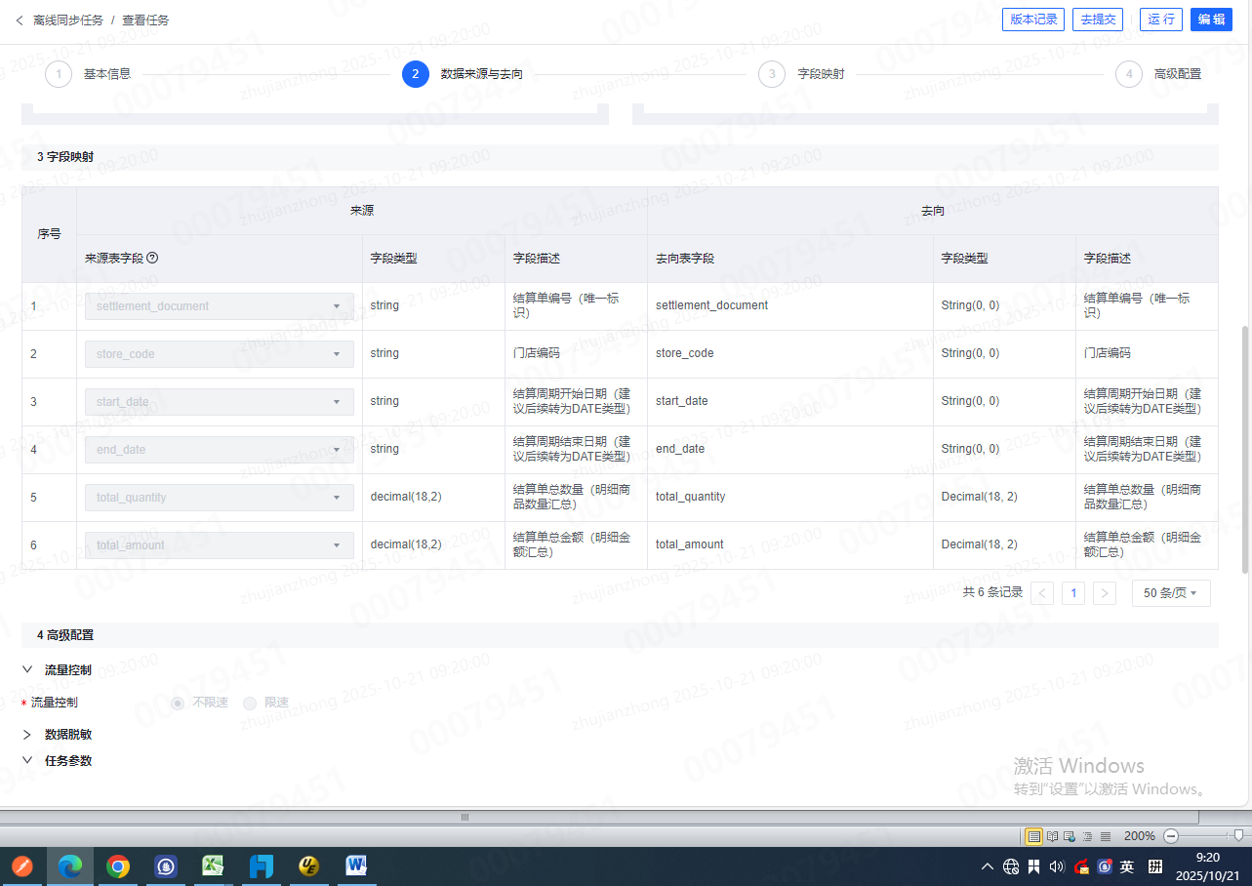
Task: Switch to Web Layout view in status bar
Action: (1070, 836)
